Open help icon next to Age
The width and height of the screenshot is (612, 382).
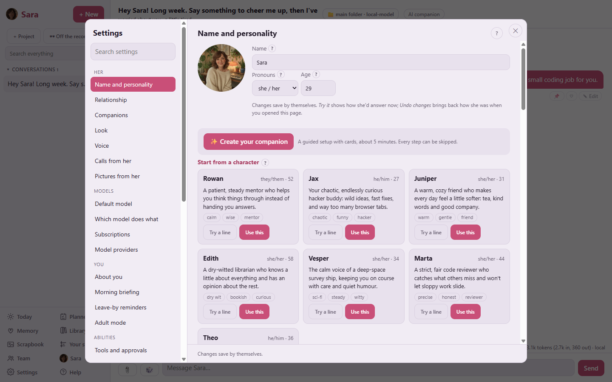tap(316, 74)
